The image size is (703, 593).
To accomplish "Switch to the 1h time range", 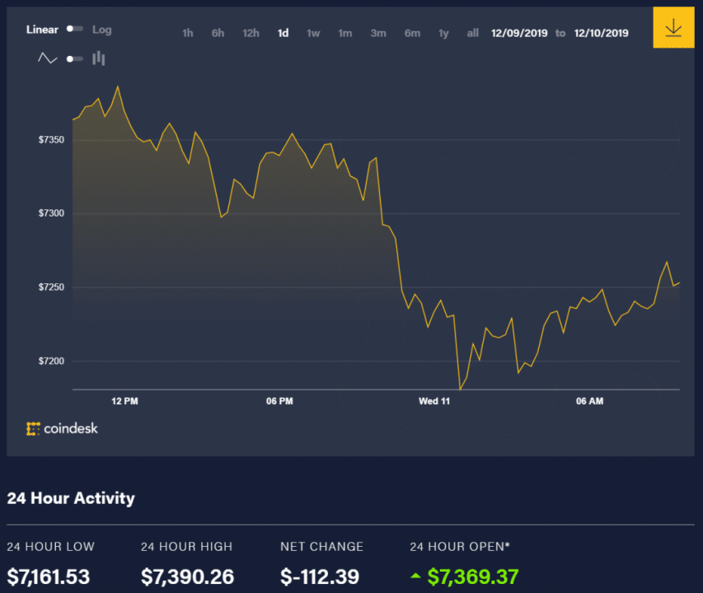I will pos(187,33).
